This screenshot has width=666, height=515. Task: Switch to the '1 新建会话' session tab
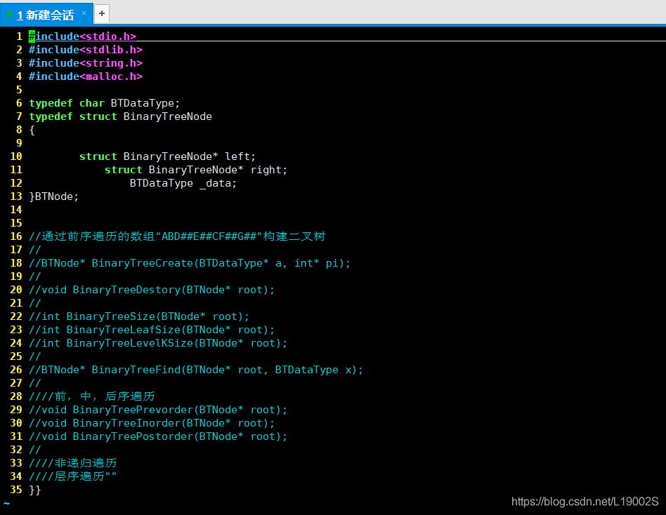click(x=46, y=15)
